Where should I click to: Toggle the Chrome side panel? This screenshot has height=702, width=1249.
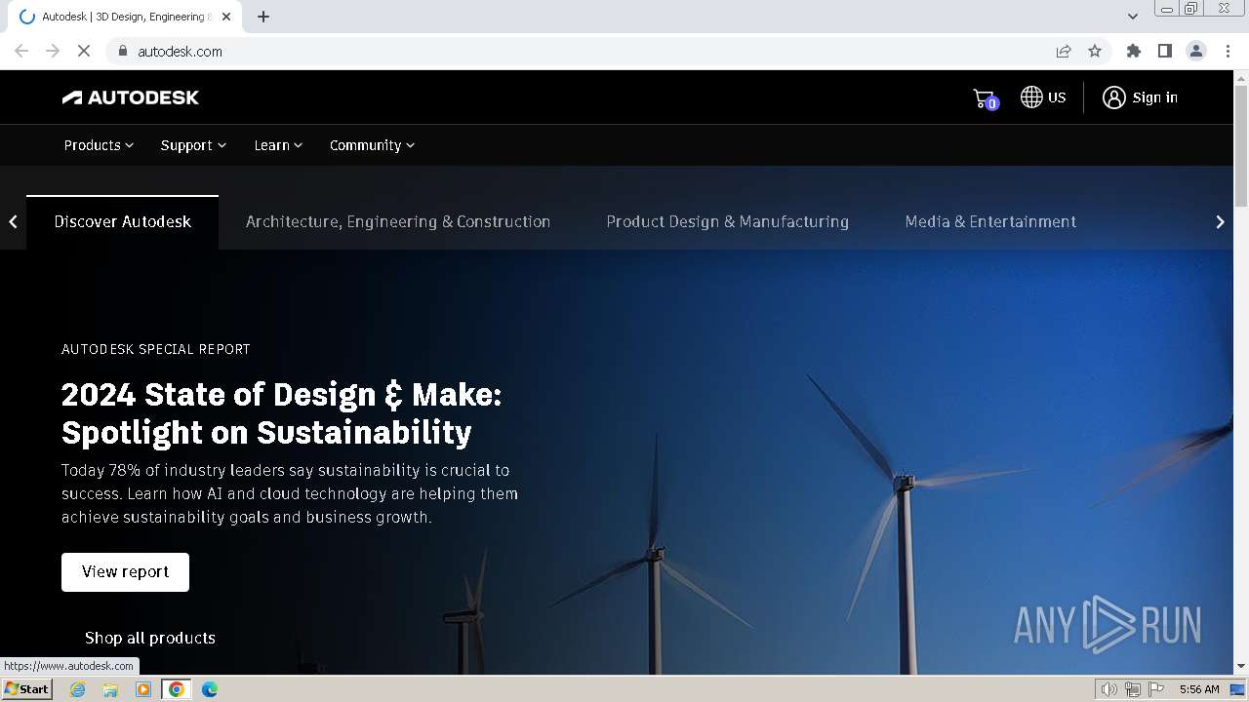(x=1164, y=51)
